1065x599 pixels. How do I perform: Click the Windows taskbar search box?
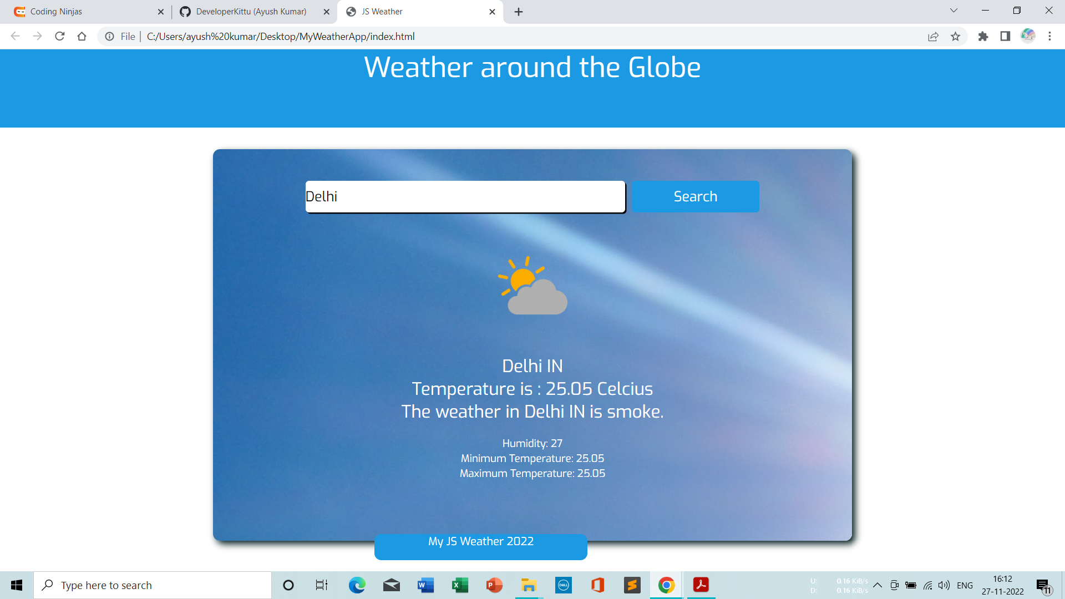click(x=153, y=585)
